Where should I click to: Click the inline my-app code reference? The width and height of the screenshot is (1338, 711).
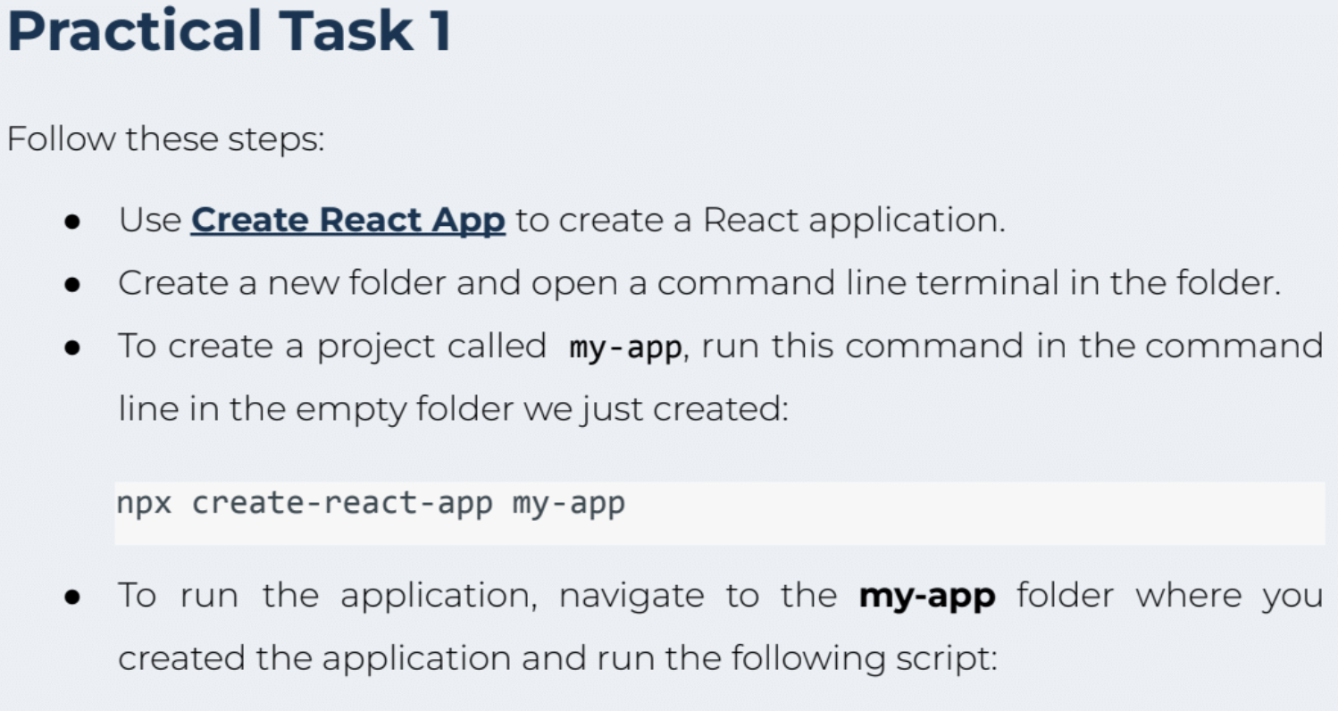[x=623, y=347]
